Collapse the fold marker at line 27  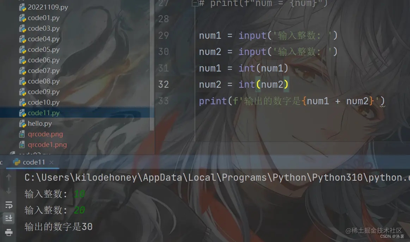point(195,3)
